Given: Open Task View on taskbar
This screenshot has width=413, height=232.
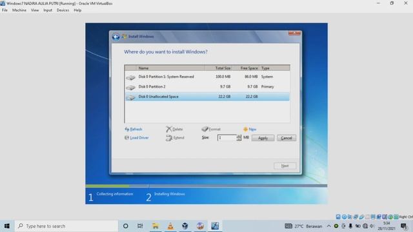Looking at the screenshot, I should [140, 226].
